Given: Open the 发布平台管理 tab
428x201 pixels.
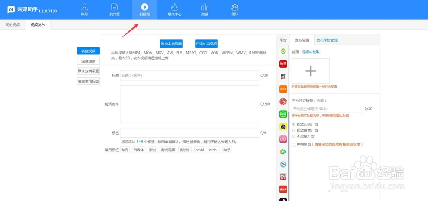Looking at the screenshot, I should [327, 40].
